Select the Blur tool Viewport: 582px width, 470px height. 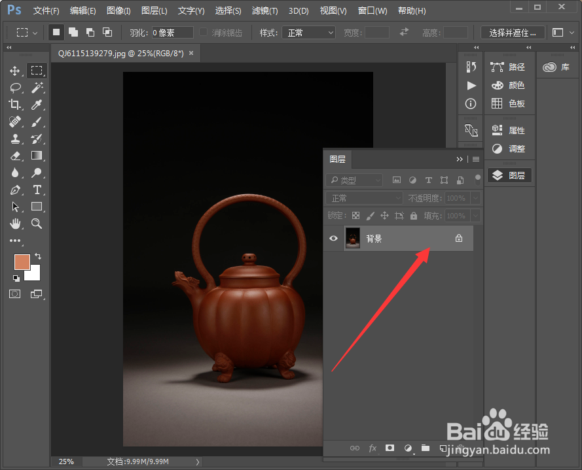(15, 173)
